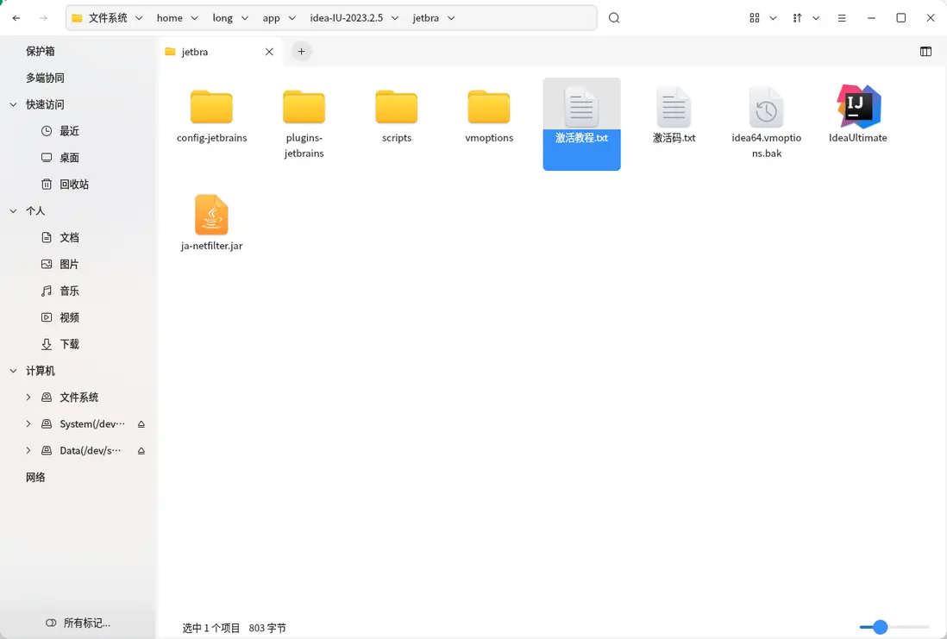The image size is (947, 639).
Task: Select the IdeaUltimate launcher icon
Action: pyautogui.click(x=858, y=114)
